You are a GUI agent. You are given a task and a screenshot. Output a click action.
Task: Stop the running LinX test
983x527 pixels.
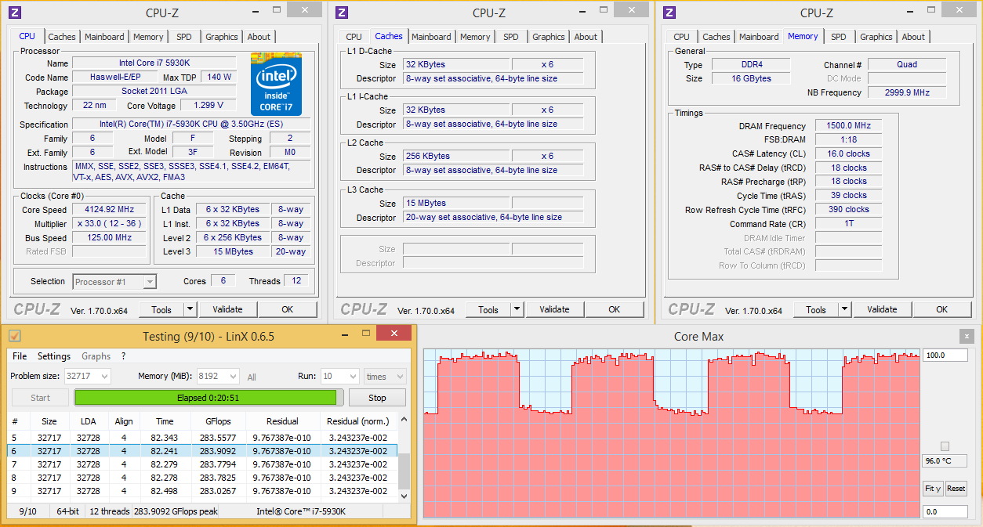(378, 398)
